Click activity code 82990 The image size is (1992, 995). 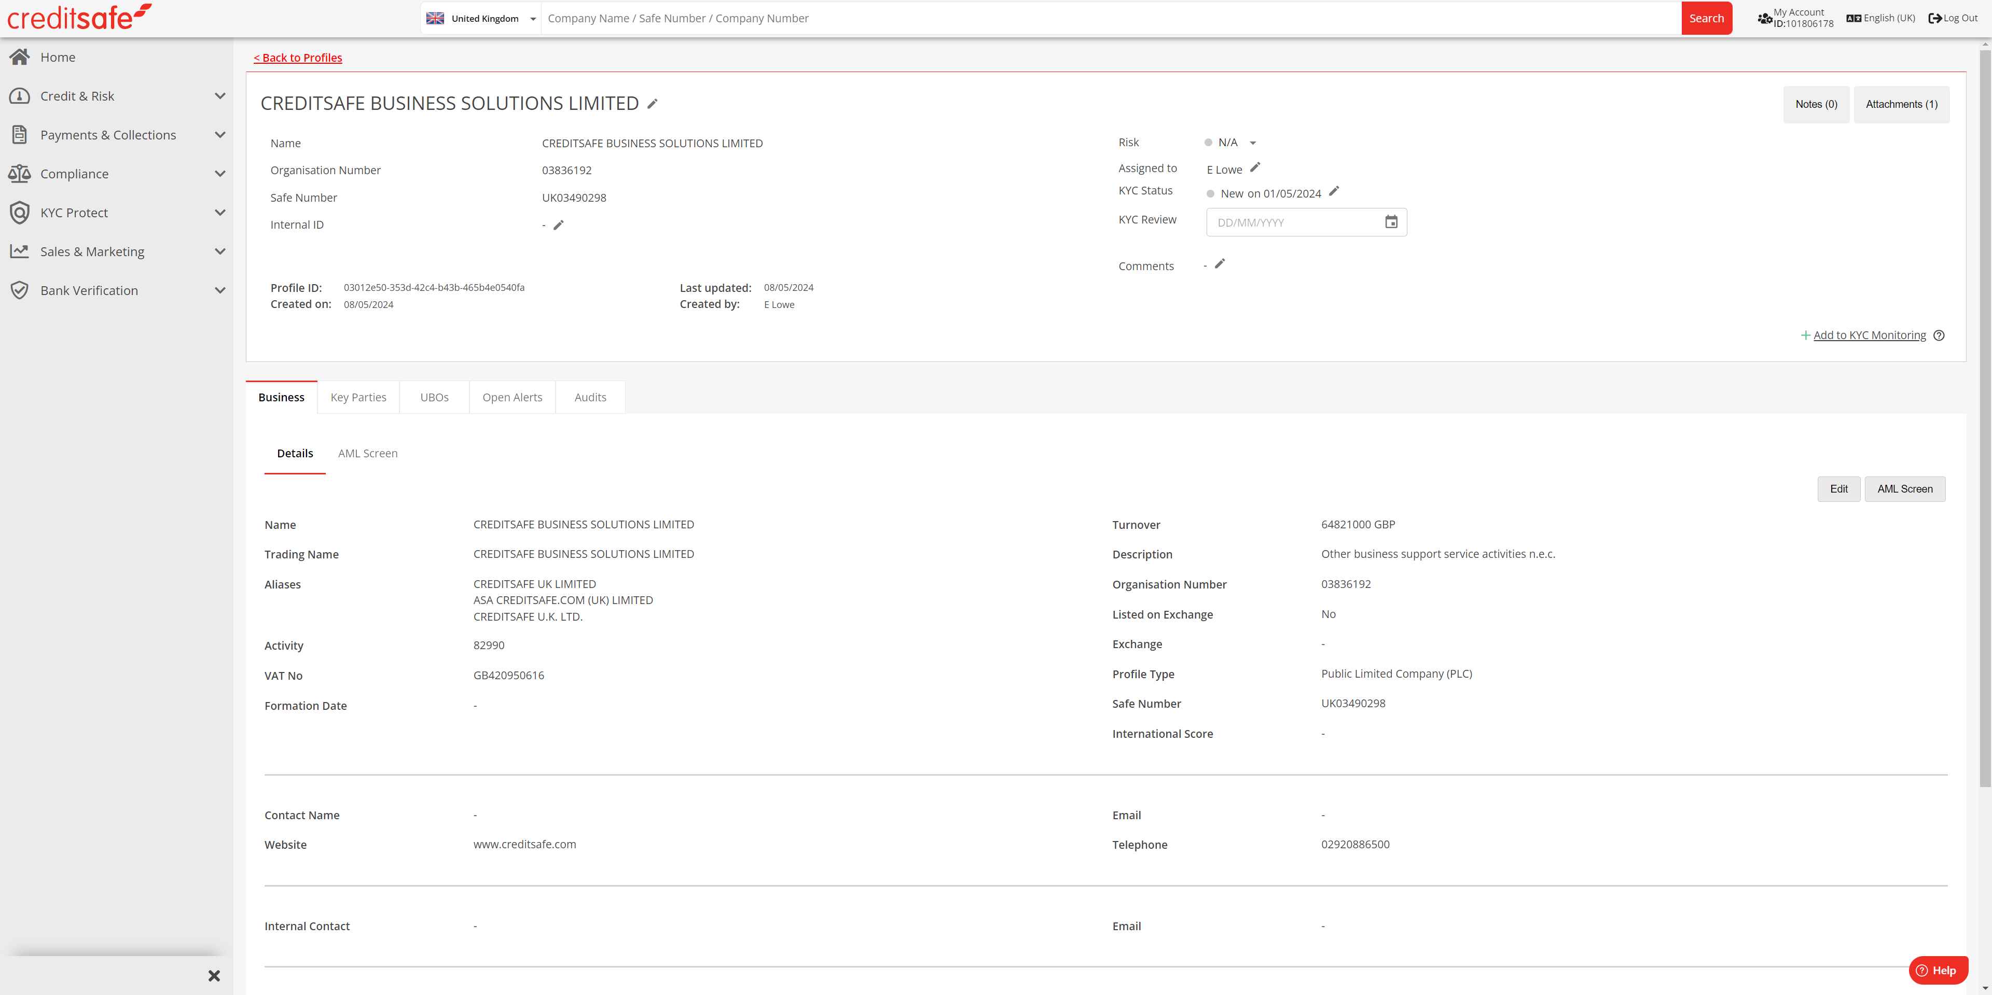point(489,645)
